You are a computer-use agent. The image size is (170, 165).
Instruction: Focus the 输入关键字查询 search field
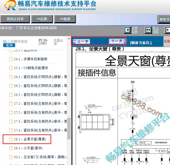15,41
